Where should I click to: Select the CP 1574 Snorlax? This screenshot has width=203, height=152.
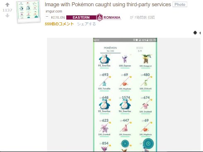125,105
